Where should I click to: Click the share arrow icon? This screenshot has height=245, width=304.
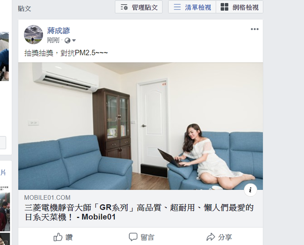[211, 237]
